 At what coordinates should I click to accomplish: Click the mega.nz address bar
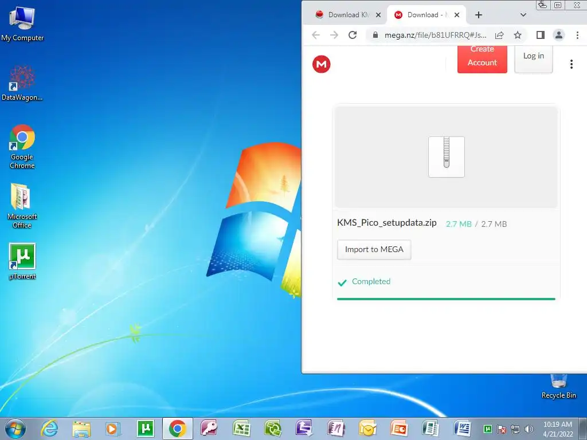(x=436, y=35)
